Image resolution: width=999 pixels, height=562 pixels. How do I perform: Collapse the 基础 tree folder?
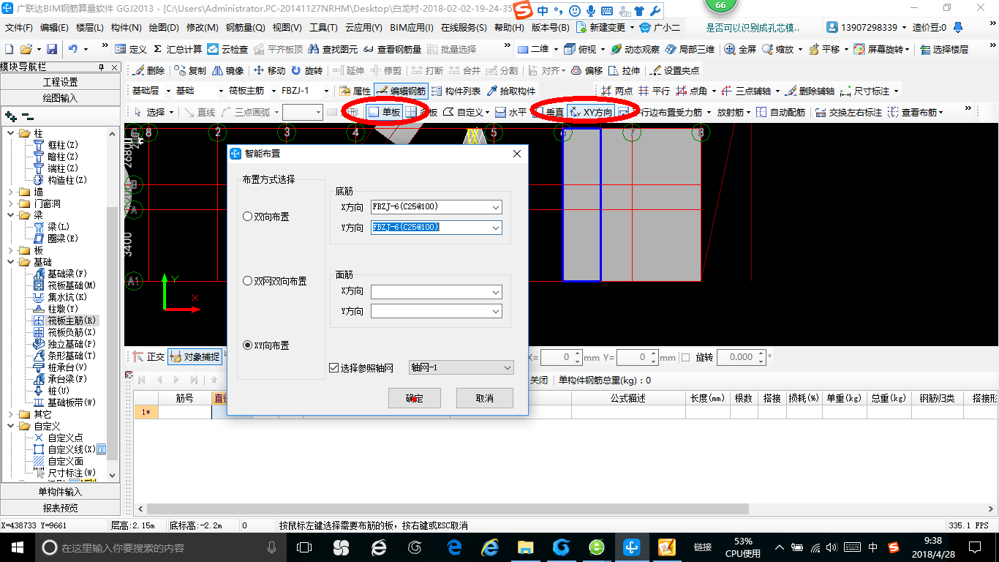[x=11, y=262]
